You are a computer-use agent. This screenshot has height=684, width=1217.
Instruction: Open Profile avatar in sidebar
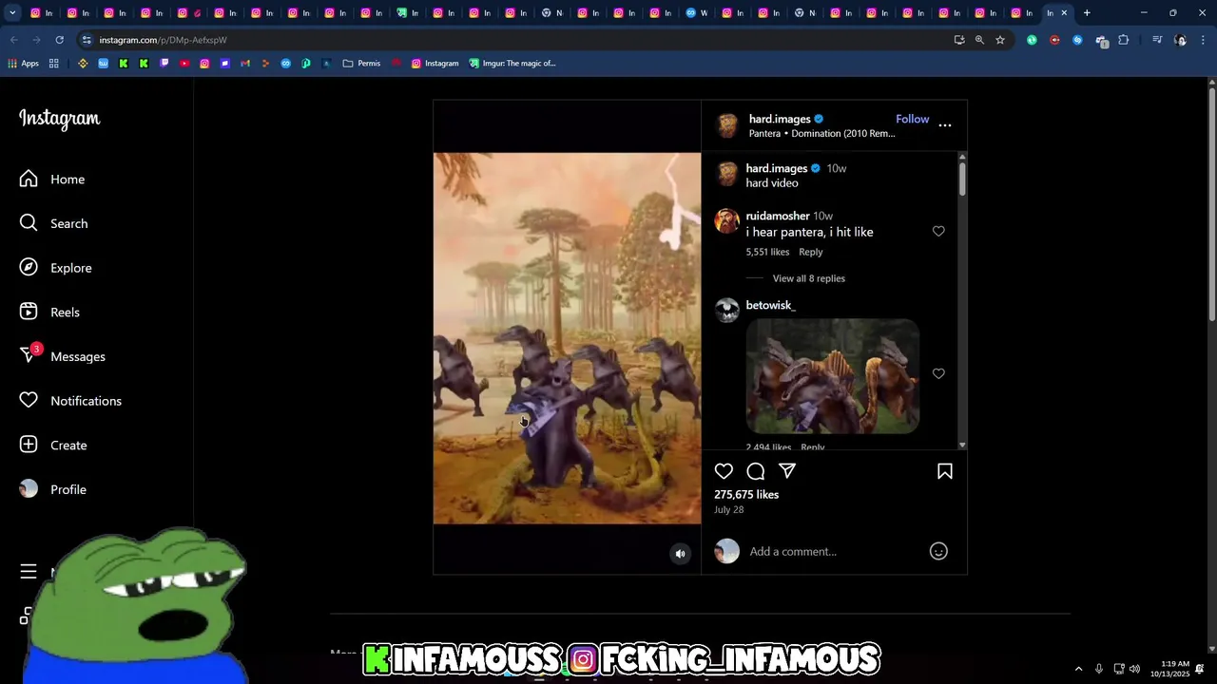click(x=29, y=489)
